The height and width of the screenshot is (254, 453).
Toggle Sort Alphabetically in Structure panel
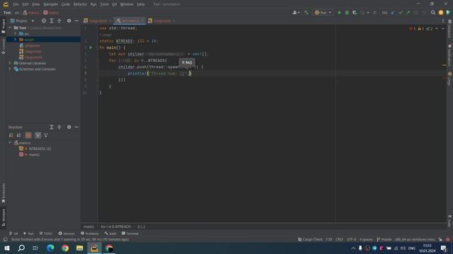pos(19,135)
